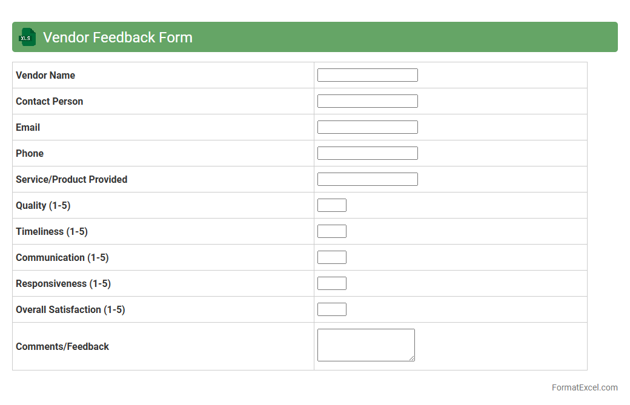The image size is (630, 405).
Task: Click the Vendor Feedback Form title
Action: tap(118, 37)
